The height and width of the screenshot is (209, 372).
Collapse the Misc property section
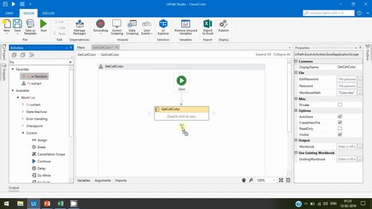tap(296, 99)
